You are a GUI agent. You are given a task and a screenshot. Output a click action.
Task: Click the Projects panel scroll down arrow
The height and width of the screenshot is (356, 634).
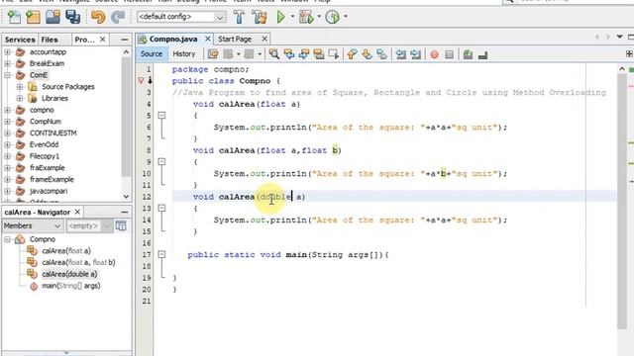click(126, 197)
